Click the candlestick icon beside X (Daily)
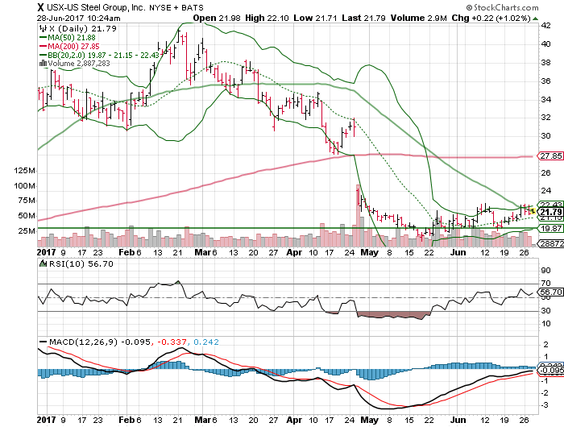The width and height of the screenshot is (564, 427). point(43,28)
